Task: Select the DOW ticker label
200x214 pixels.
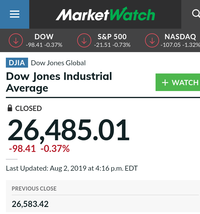Action: [x=44, y=37]
